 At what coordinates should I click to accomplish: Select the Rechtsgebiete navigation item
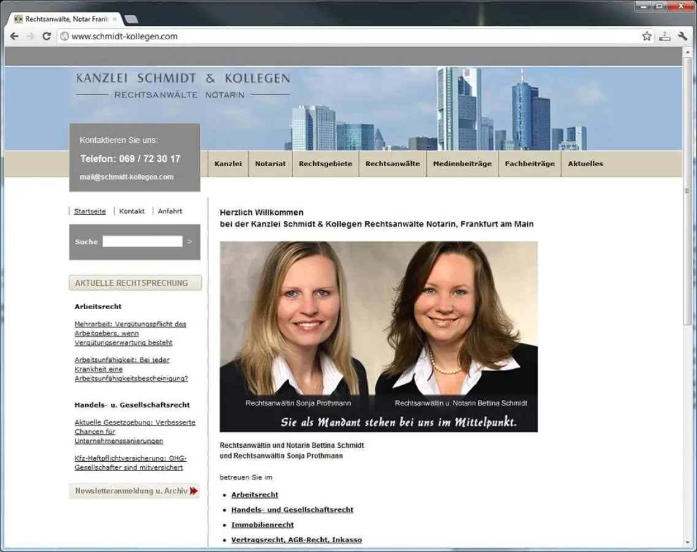[x=325, y=164]
